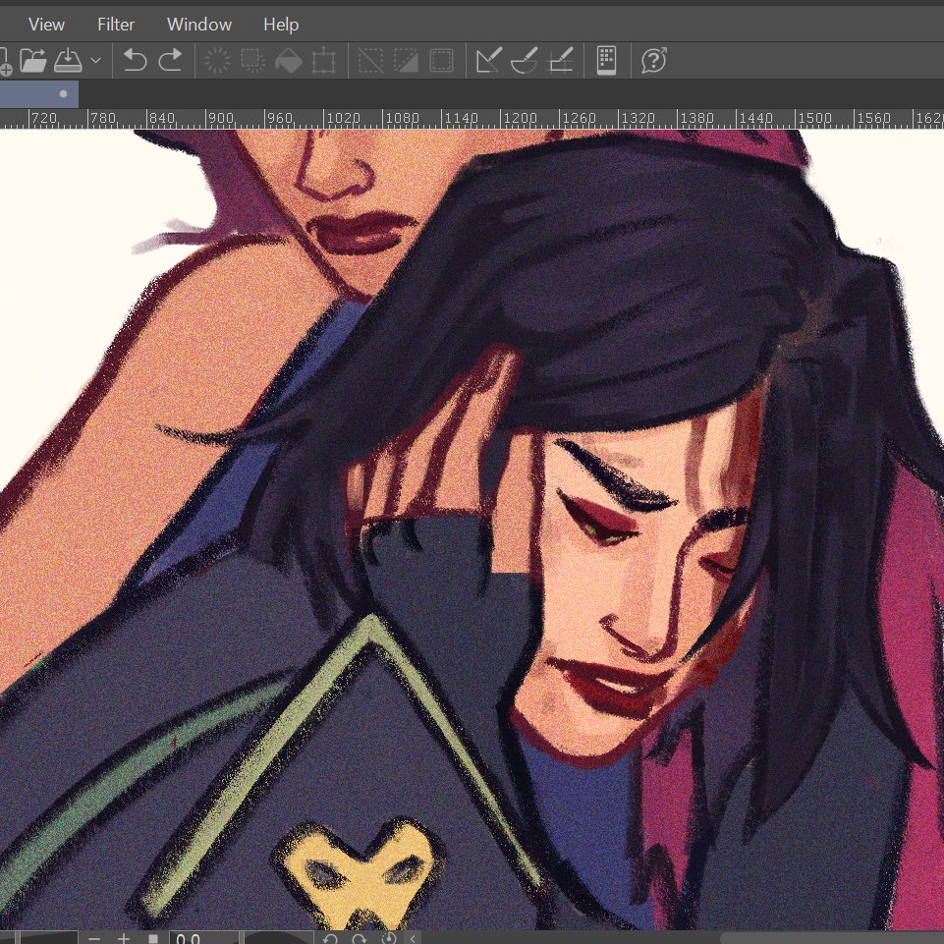Click the Fill bucket icon

(x=289, y=61)
